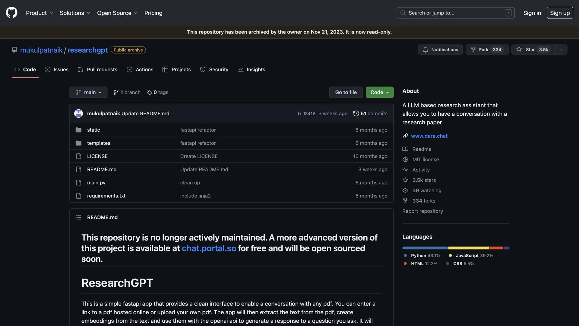Viewport: 579px width, 326px height.
Task: Open the www.dara.chat link
Action: (x=429, y=136)
